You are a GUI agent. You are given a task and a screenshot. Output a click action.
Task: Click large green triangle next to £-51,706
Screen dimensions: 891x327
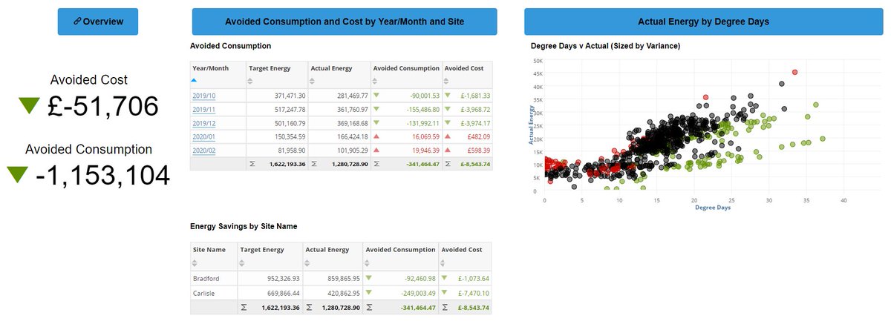point(30,106)
